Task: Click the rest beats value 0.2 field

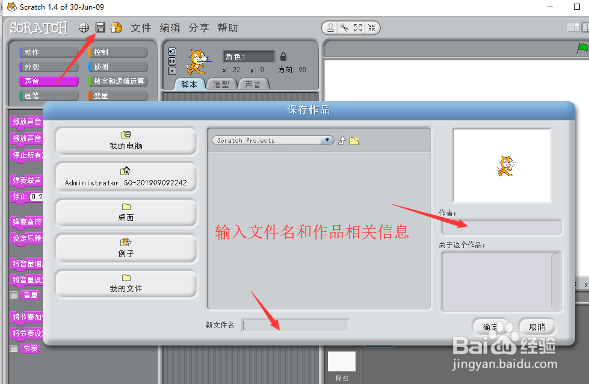Action: pos(37,197)
